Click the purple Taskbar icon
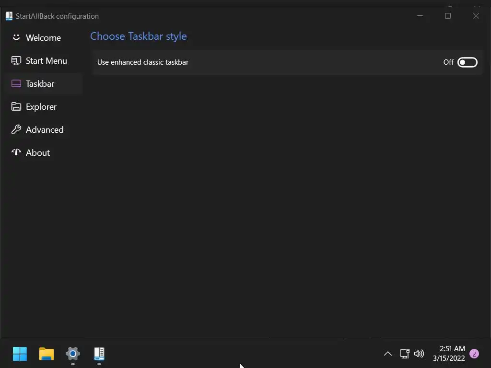The height and width of the screenshot is (368, 491). click(x=16, y=83)
